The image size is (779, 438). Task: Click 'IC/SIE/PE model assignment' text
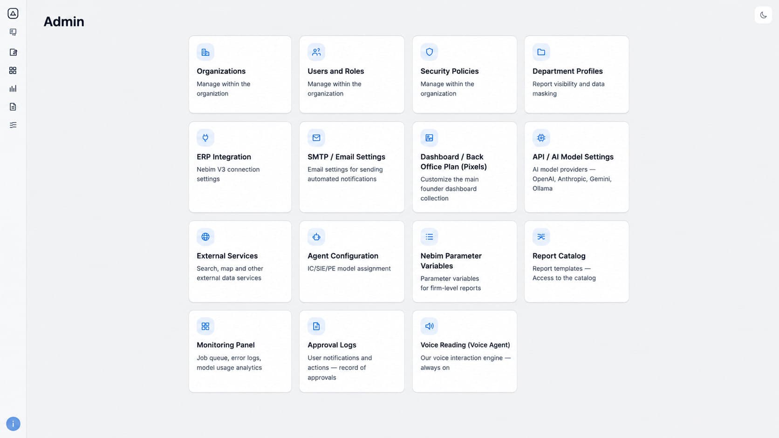coord(349,269)
